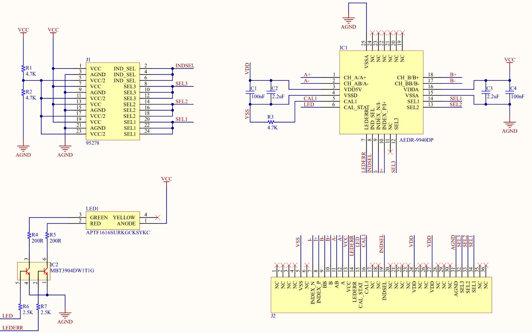Viewport: 532px width, 333px height.
Task: Click the 100nF value beside C1
Action: [258, 97]
